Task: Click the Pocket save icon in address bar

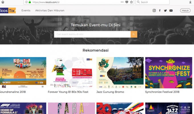Action: [126, 2]
